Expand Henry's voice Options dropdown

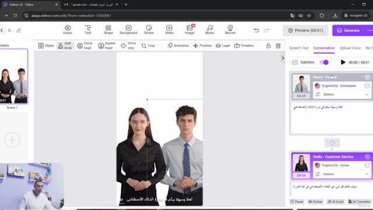(342, 94)
